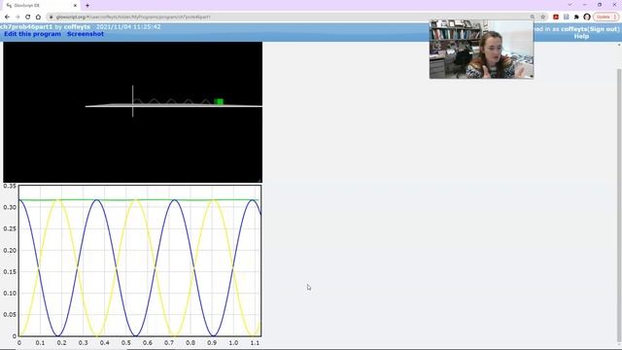Reload the GlowScript page

click(x=28, y=17)
